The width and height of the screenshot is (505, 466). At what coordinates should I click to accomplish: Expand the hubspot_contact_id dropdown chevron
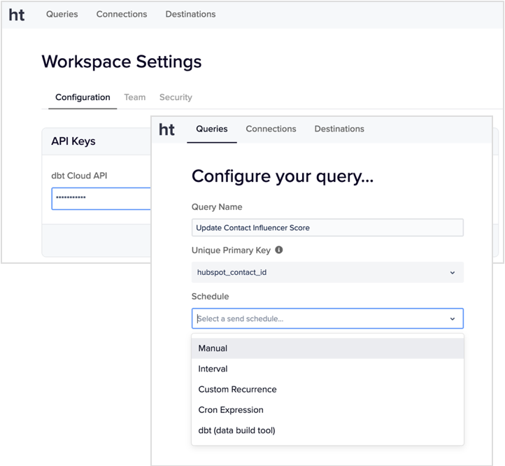452,272
